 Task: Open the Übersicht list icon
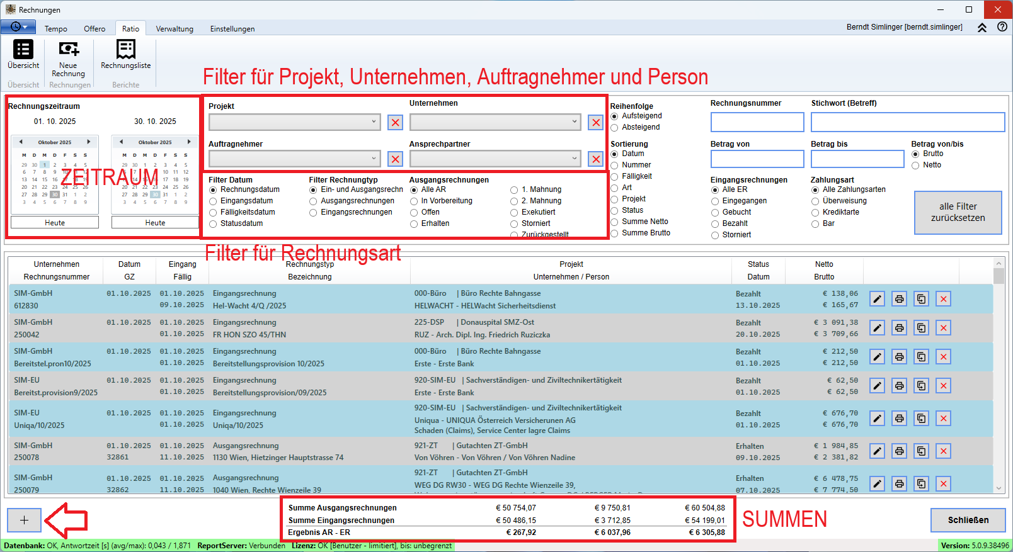coord(23,49)
